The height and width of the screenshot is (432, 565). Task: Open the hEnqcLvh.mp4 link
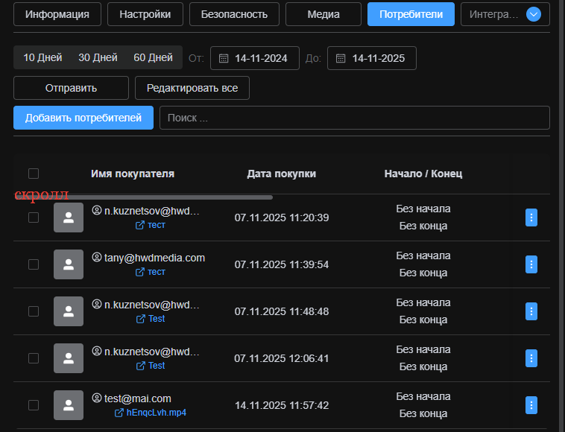coord(157,413)
